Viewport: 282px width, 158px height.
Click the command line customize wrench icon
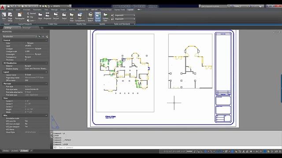51,137
